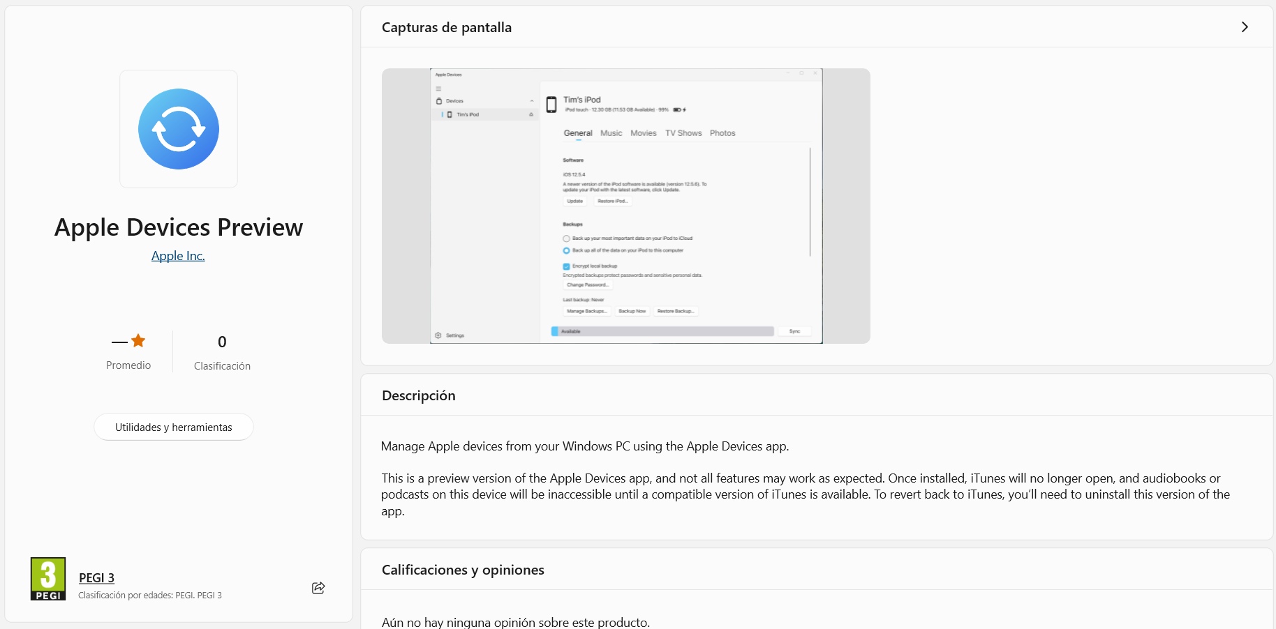
Task: Click the green PEGI 3 rating badge
Action: (48, 579)
